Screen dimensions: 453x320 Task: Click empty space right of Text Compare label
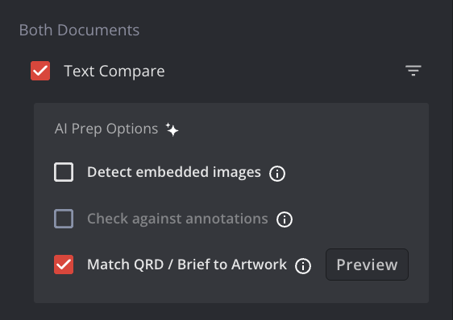click(283, 71)
